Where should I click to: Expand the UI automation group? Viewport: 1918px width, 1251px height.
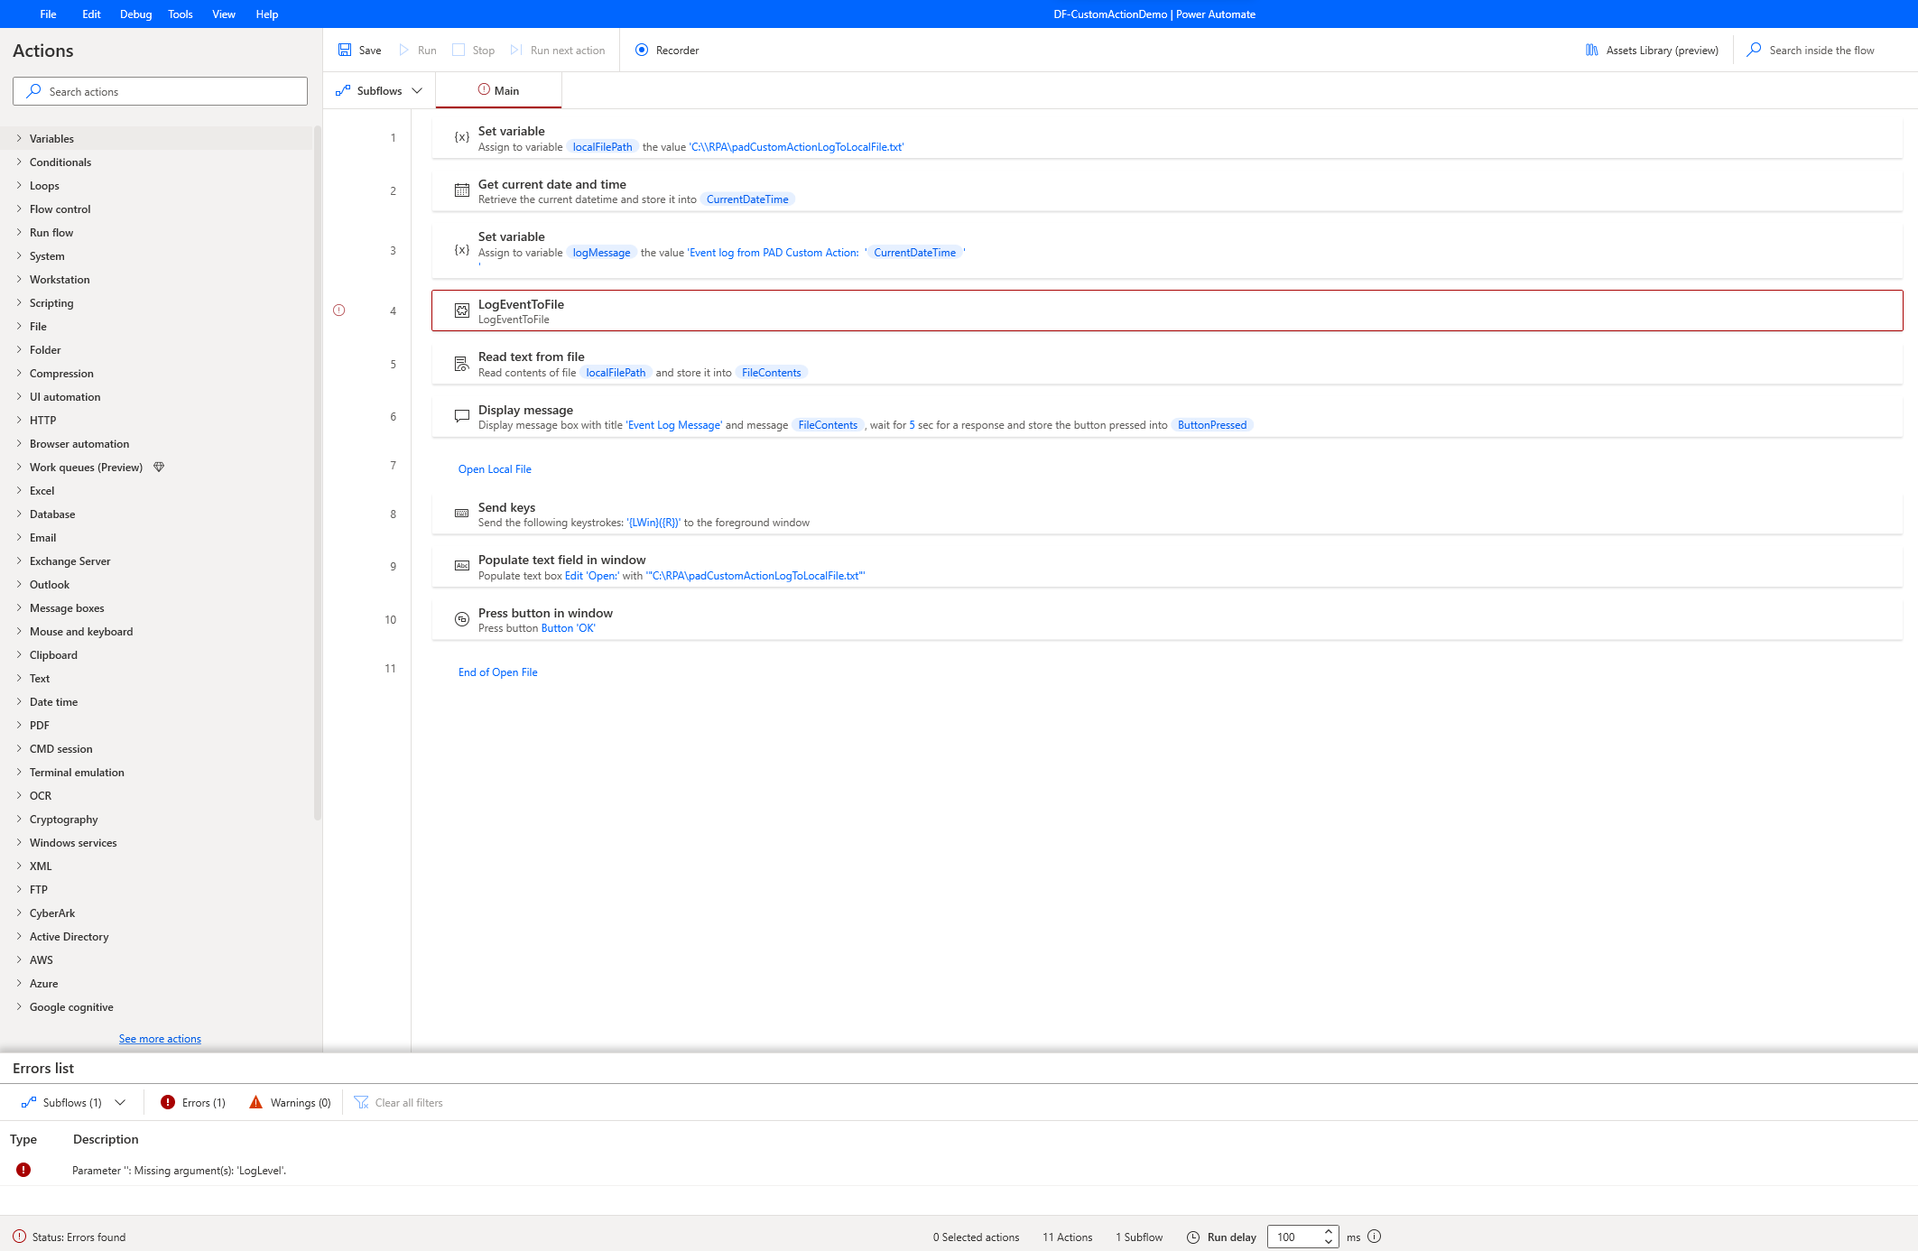(19, 396)
